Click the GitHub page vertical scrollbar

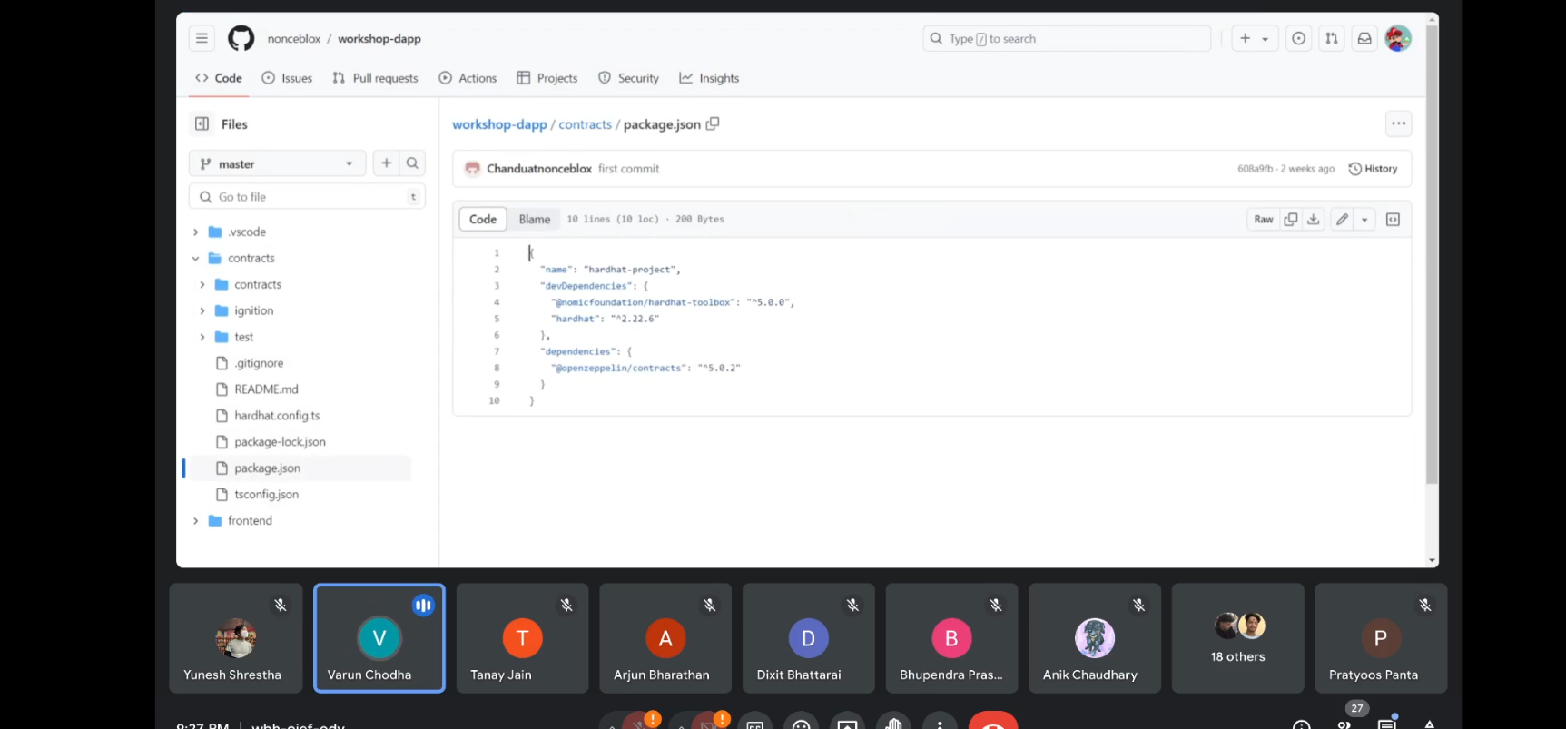click(1432, 254)
